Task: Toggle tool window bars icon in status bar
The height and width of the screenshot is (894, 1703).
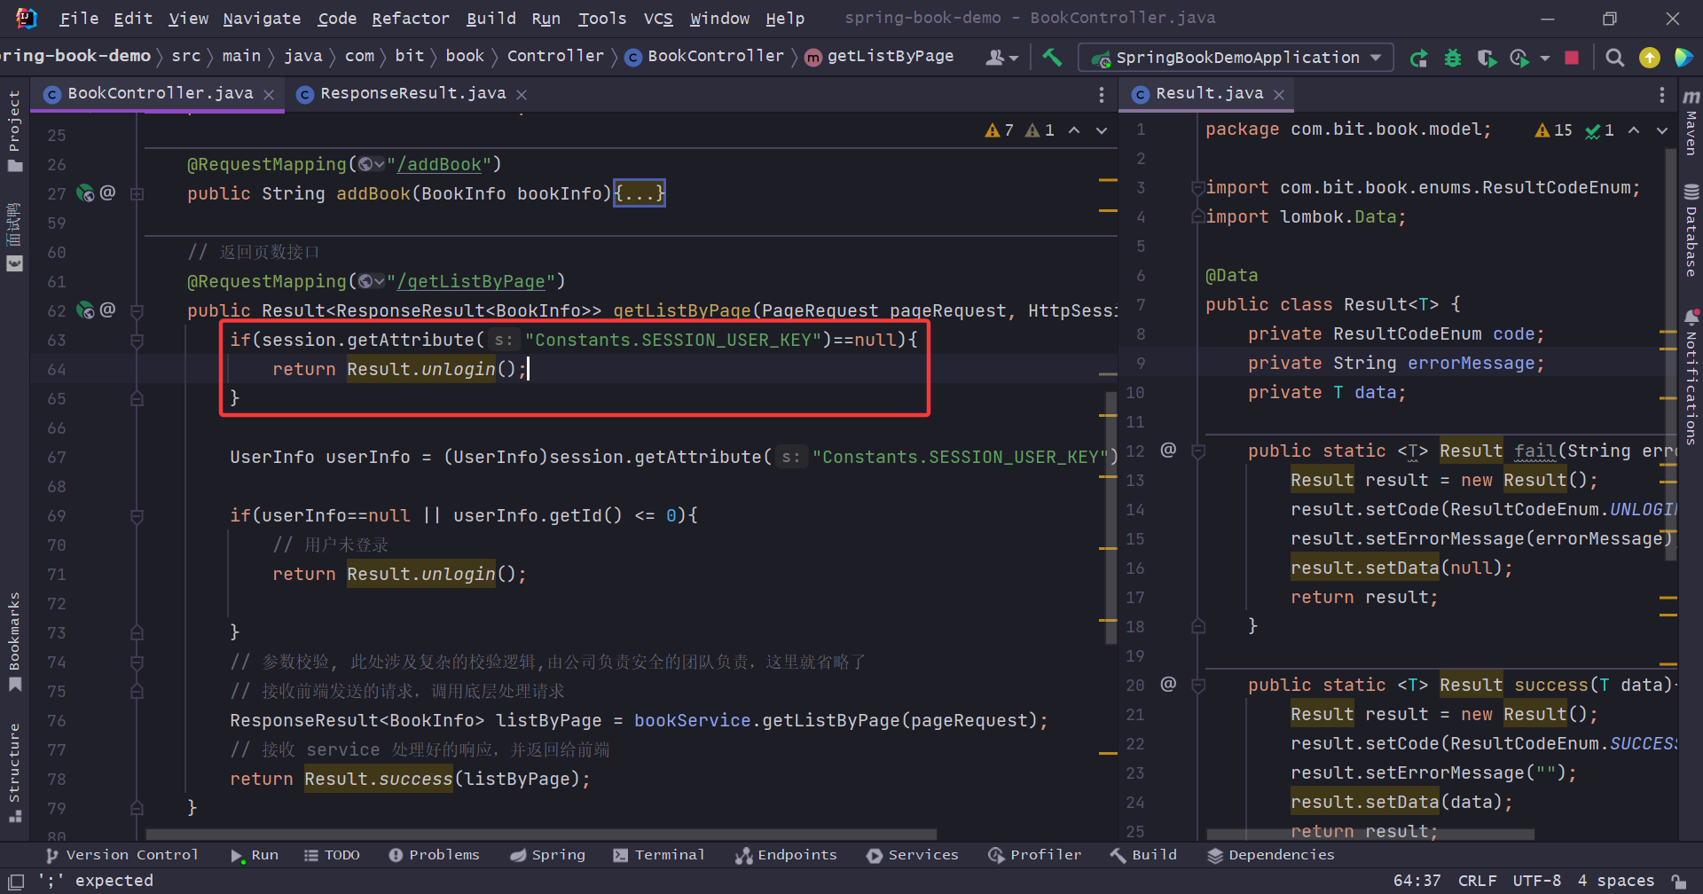Action: point(16,881)
